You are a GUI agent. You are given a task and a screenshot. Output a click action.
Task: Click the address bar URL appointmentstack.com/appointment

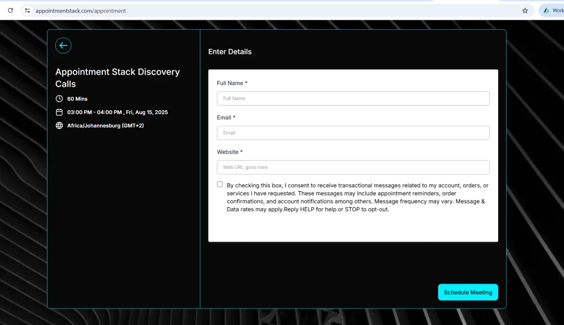(81, 10)
